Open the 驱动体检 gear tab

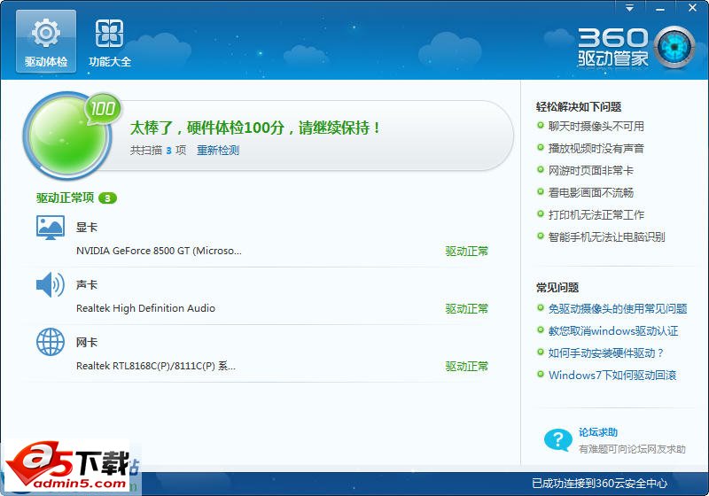tap(45, 42)
